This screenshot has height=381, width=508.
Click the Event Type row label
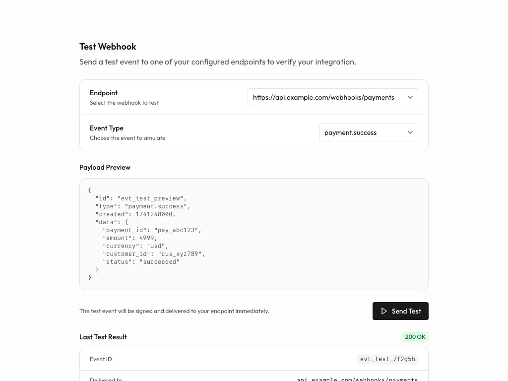coord(106,128)
